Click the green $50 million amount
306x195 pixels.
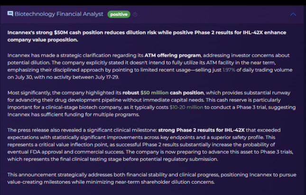154,93
